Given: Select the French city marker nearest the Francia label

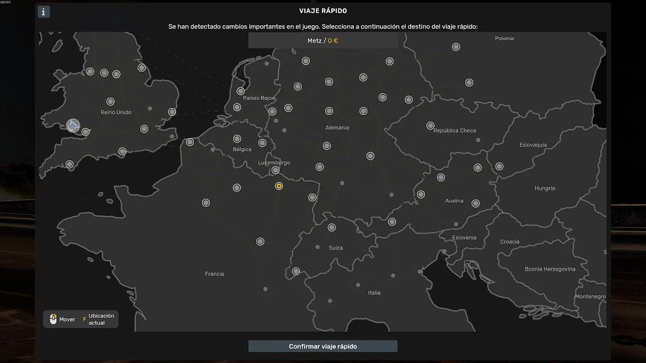Looking at the screenshot, I should [260, 241].
